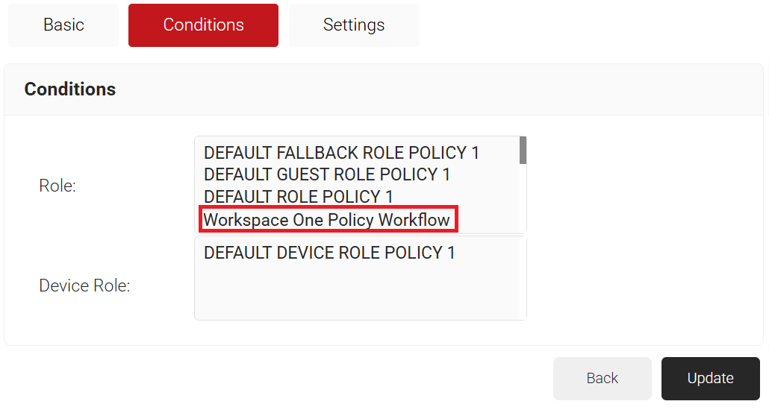The image size is (769, 410).
Task: Click blank header area right of Conditions title
Action: (448, 89)
